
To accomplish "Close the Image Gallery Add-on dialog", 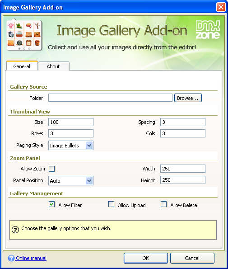I will pyautogui.click(x=221, y=7).
